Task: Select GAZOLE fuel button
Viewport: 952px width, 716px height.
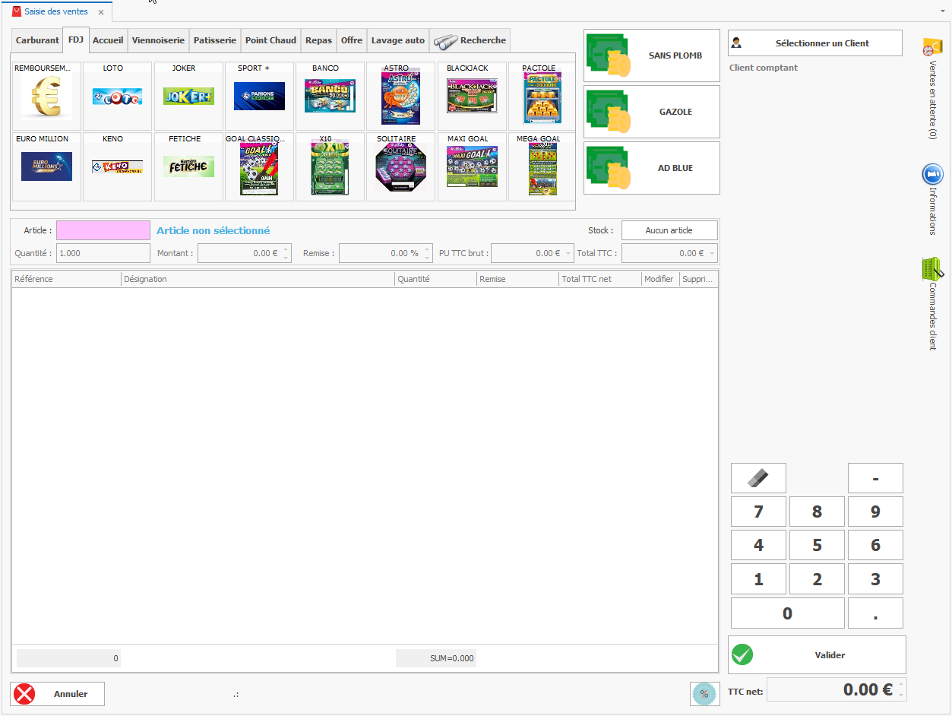Action: [652, 112]
